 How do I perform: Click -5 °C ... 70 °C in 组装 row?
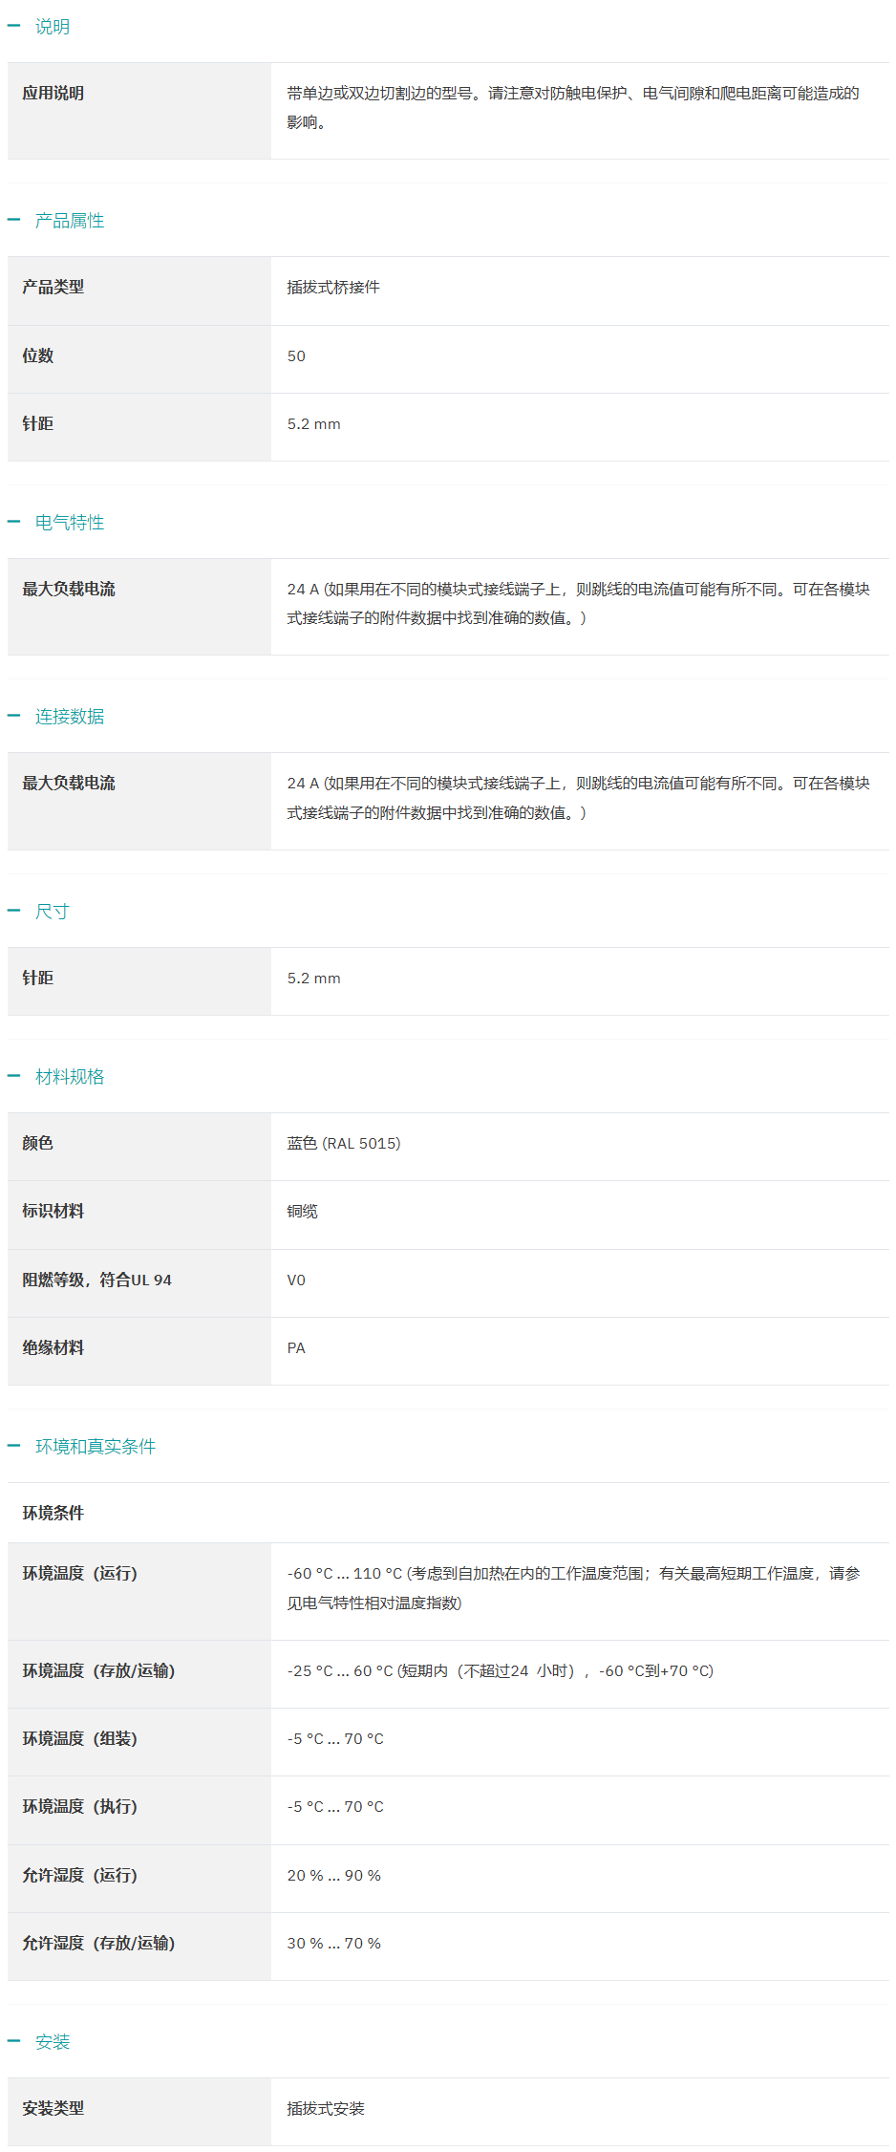click(x=335, y=1739)
